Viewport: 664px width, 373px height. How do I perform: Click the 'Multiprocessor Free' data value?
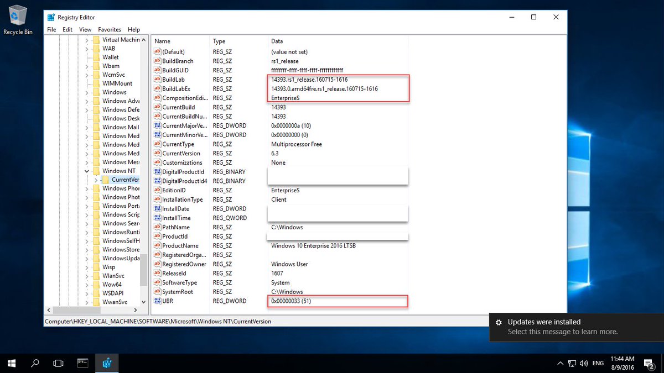click(297, 144)
